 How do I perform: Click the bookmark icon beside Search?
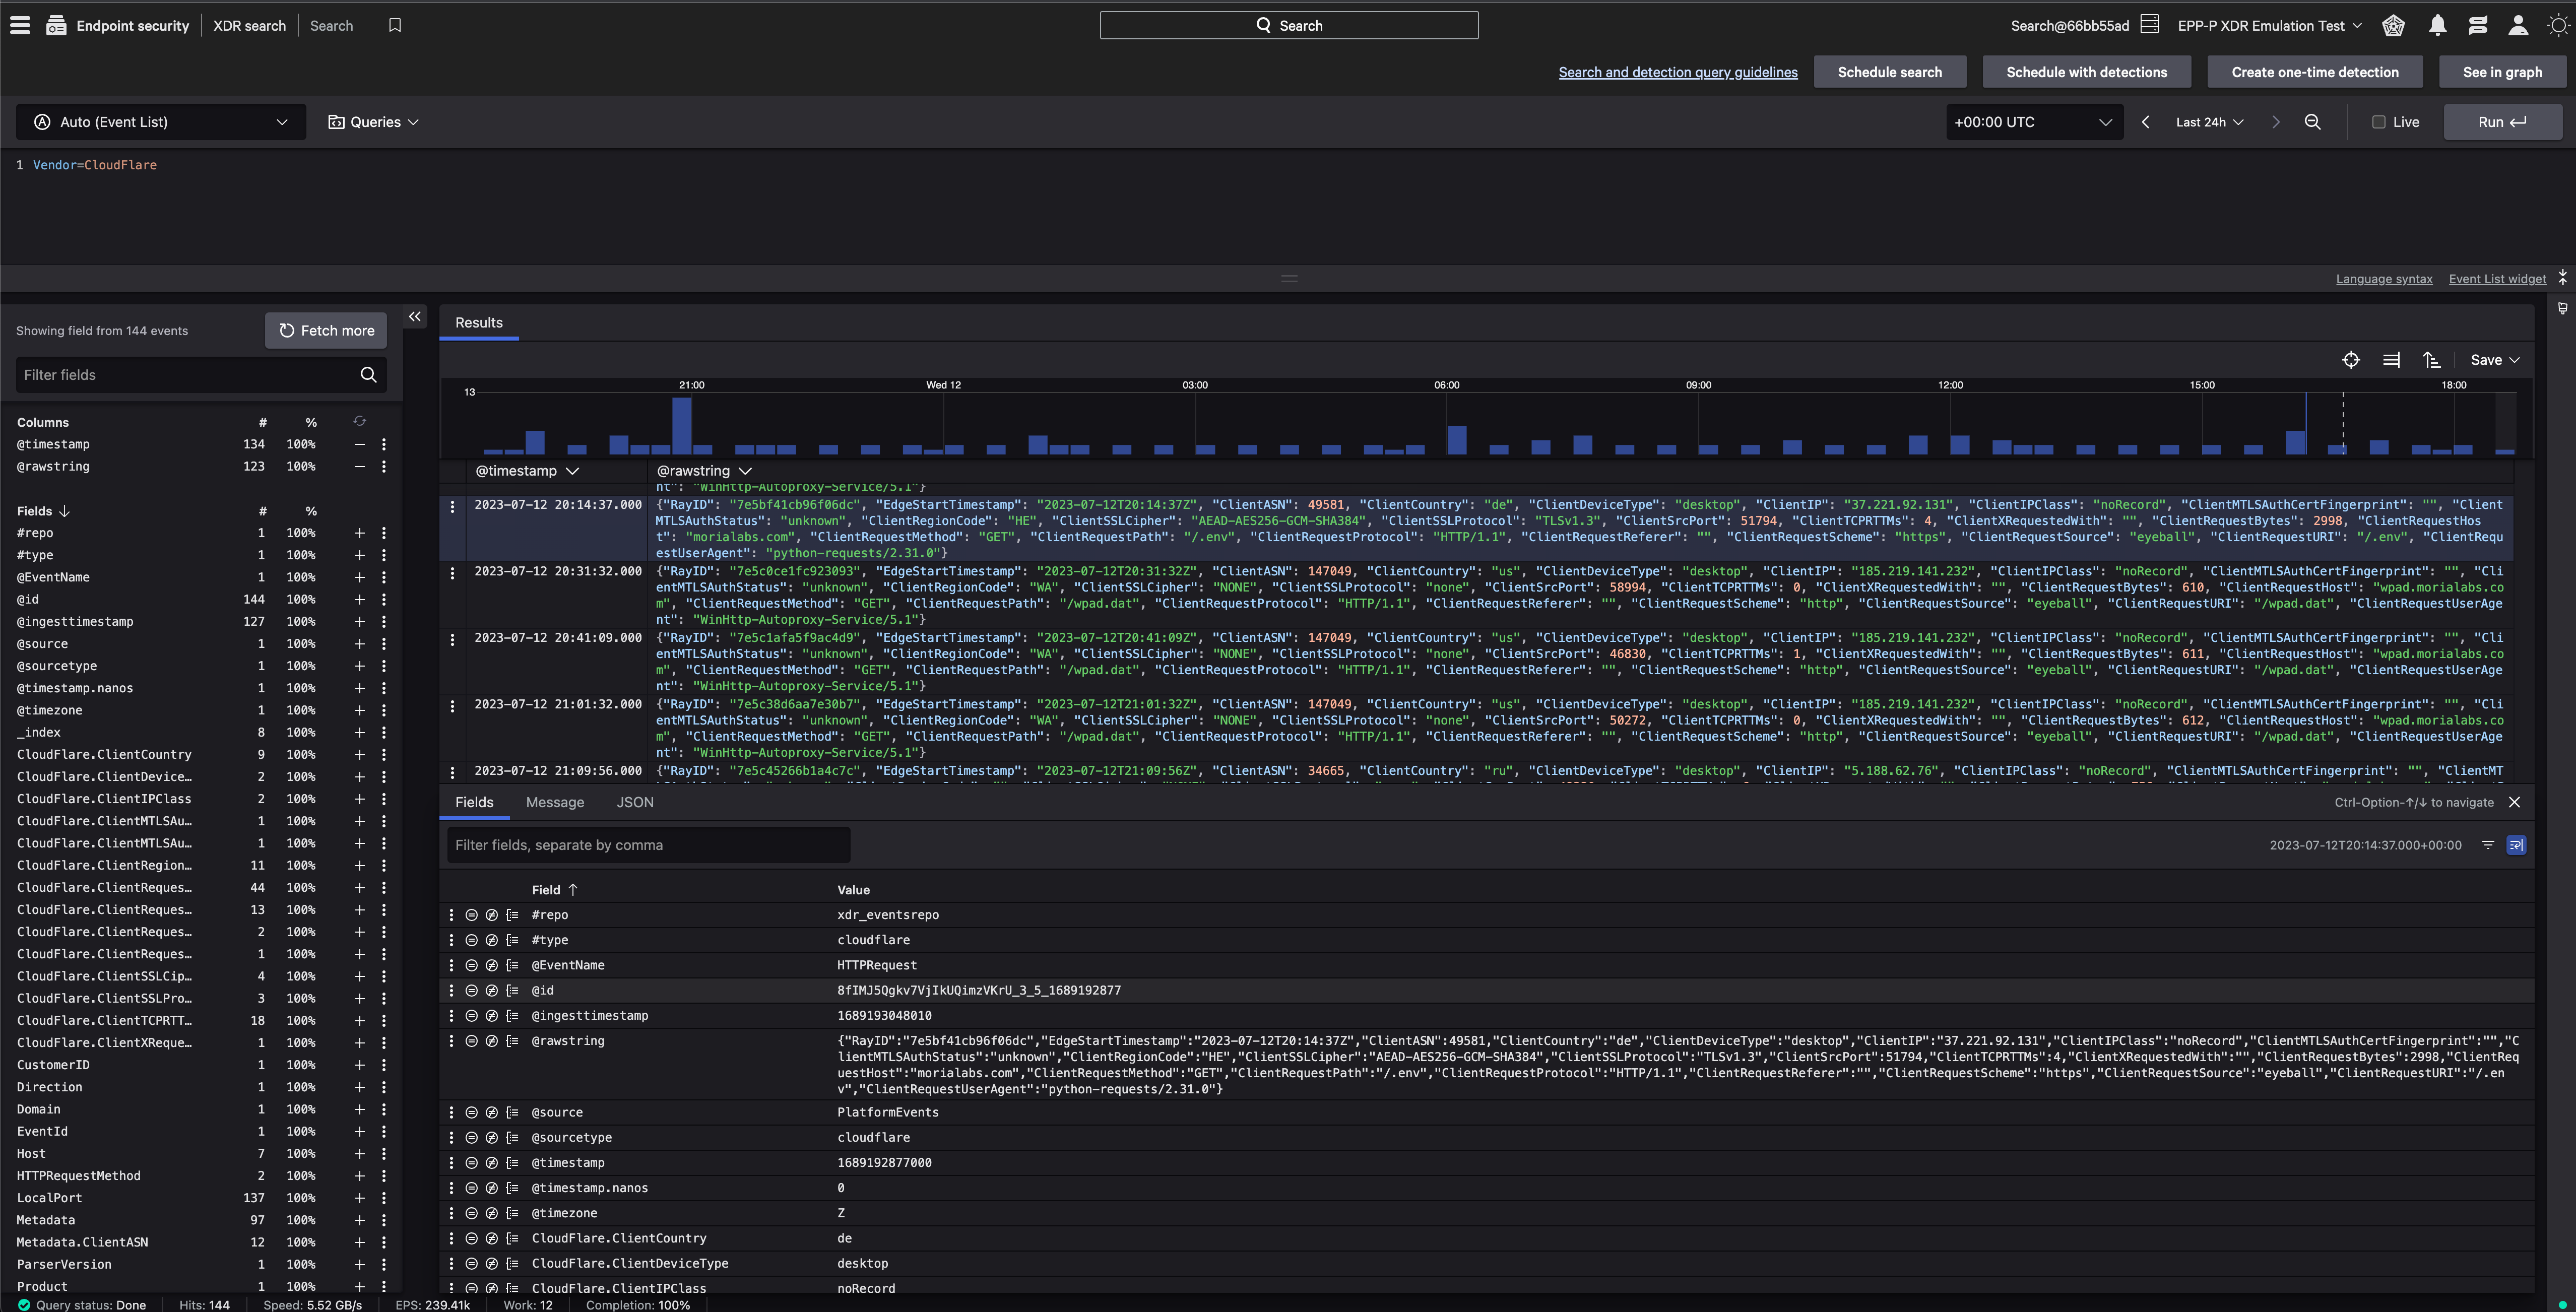pyautogui.click(x=395, y=26)
